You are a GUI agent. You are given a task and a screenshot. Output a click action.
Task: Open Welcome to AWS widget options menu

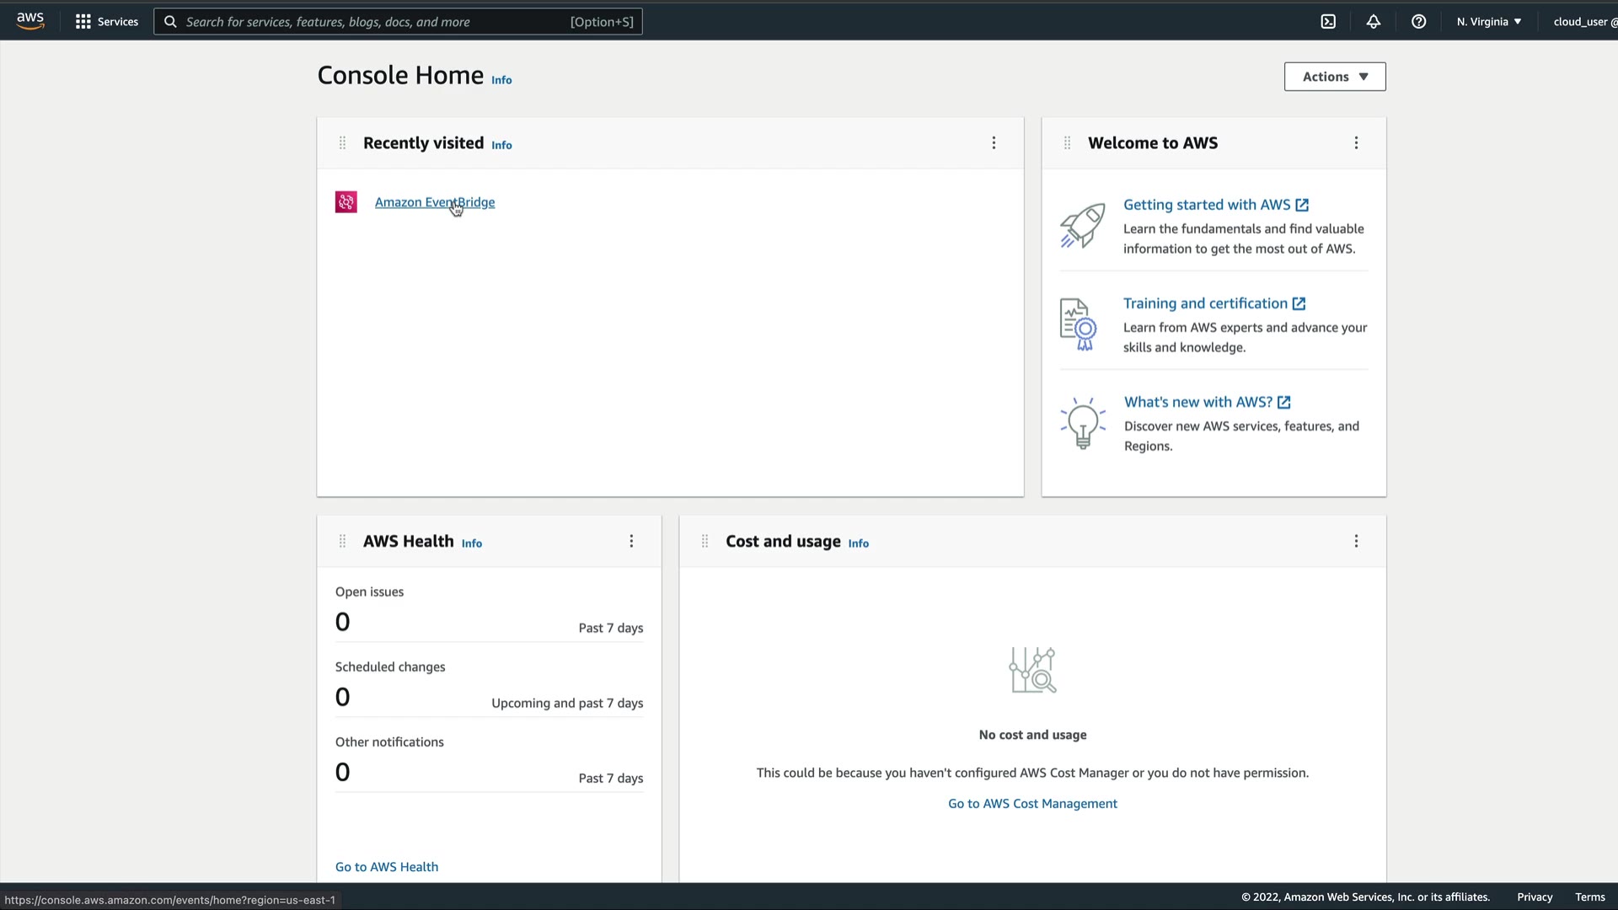coord(1356,143)
